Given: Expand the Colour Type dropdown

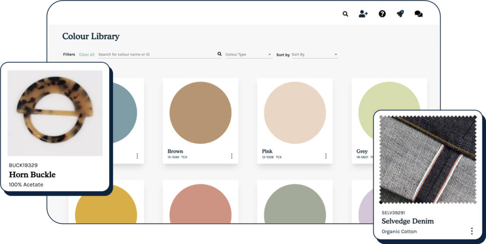Looking at the screenshot, I should 249,55.
